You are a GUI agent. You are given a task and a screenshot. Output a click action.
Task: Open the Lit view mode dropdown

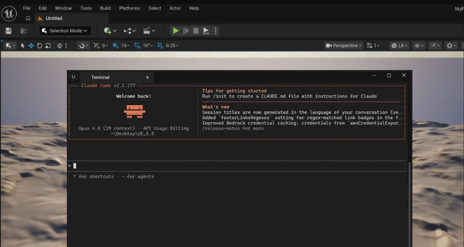[x=399, y=46]
